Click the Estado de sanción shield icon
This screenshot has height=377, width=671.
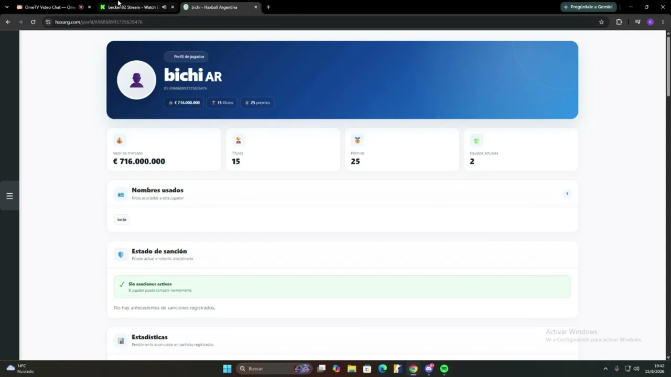point(121,254)
